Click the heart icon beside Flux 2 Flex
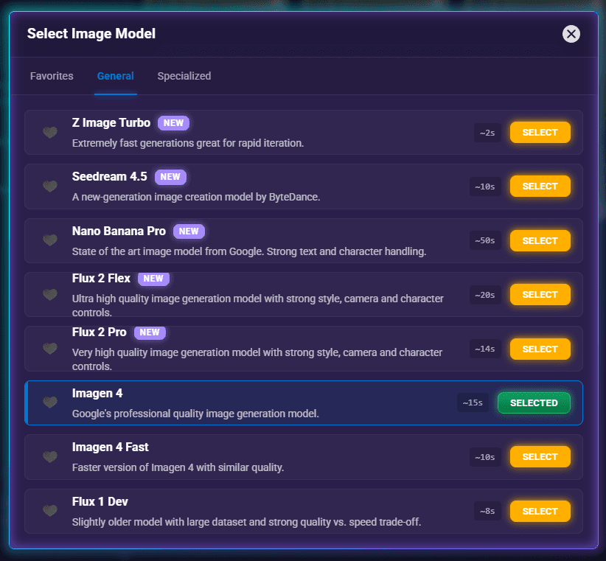The height and width of the screenshot is (561, 606). tap(49, 294)
